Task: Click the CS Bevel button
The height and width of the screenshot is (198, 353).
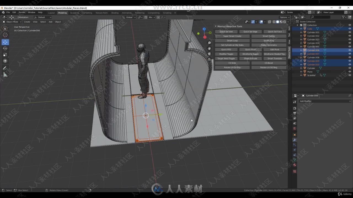Action: [x=269, y=63]
